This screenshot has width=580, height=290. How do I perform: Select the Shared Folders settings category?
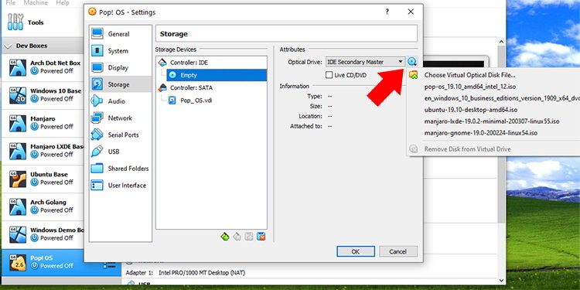point(121,169)
